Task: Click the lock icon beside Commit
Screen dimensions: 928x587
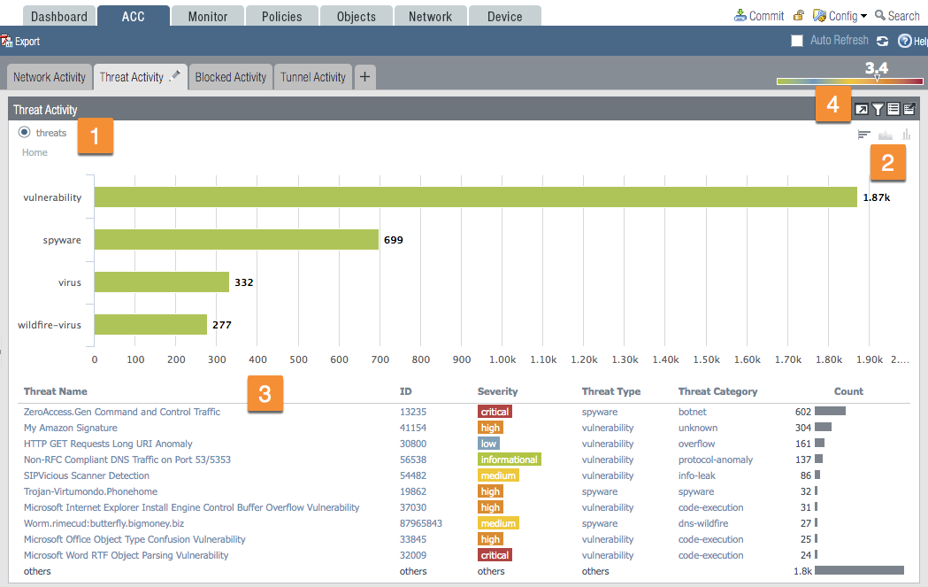Action: coord(799,16)
